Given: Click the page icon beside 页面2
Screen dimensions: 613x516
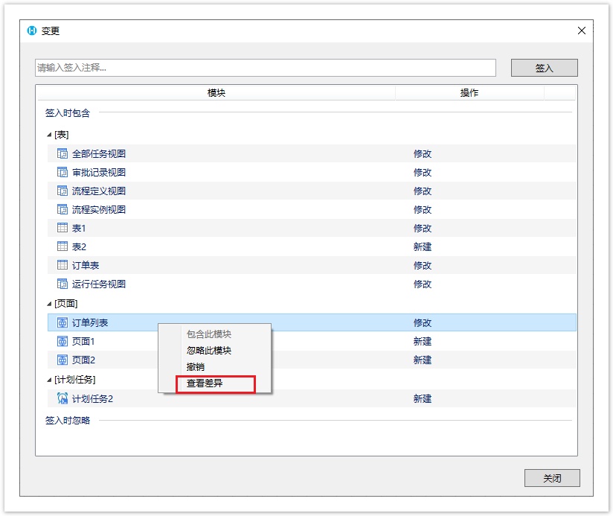Looking at the screenshot, I should click(62, 360).
